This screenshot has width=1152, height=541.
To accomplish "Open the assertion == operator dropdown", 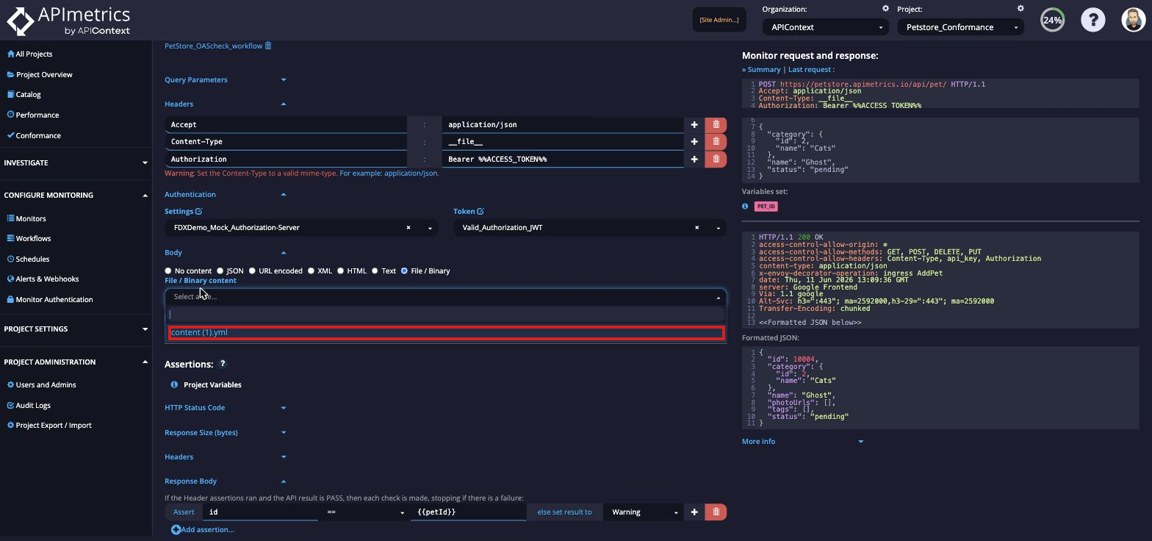I will coord(364,512).
